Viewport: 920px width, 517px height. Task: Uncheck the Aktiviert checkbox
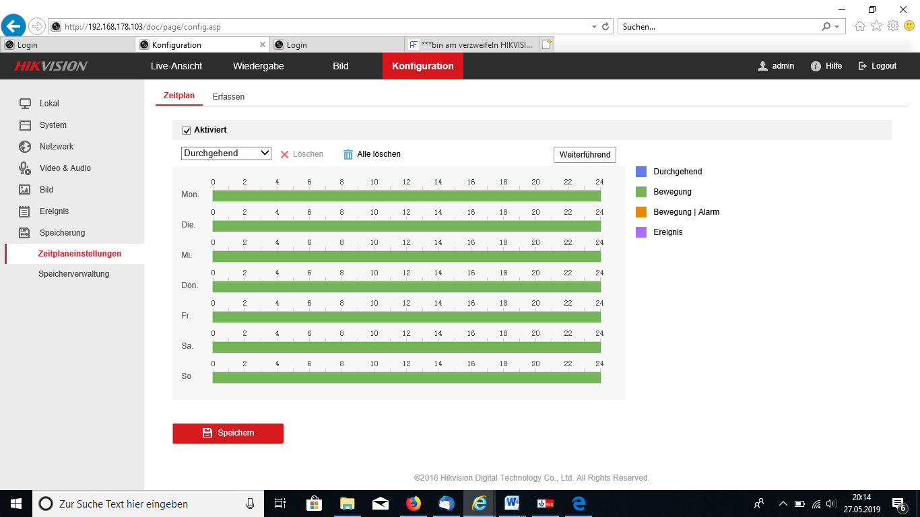(187, 130)
